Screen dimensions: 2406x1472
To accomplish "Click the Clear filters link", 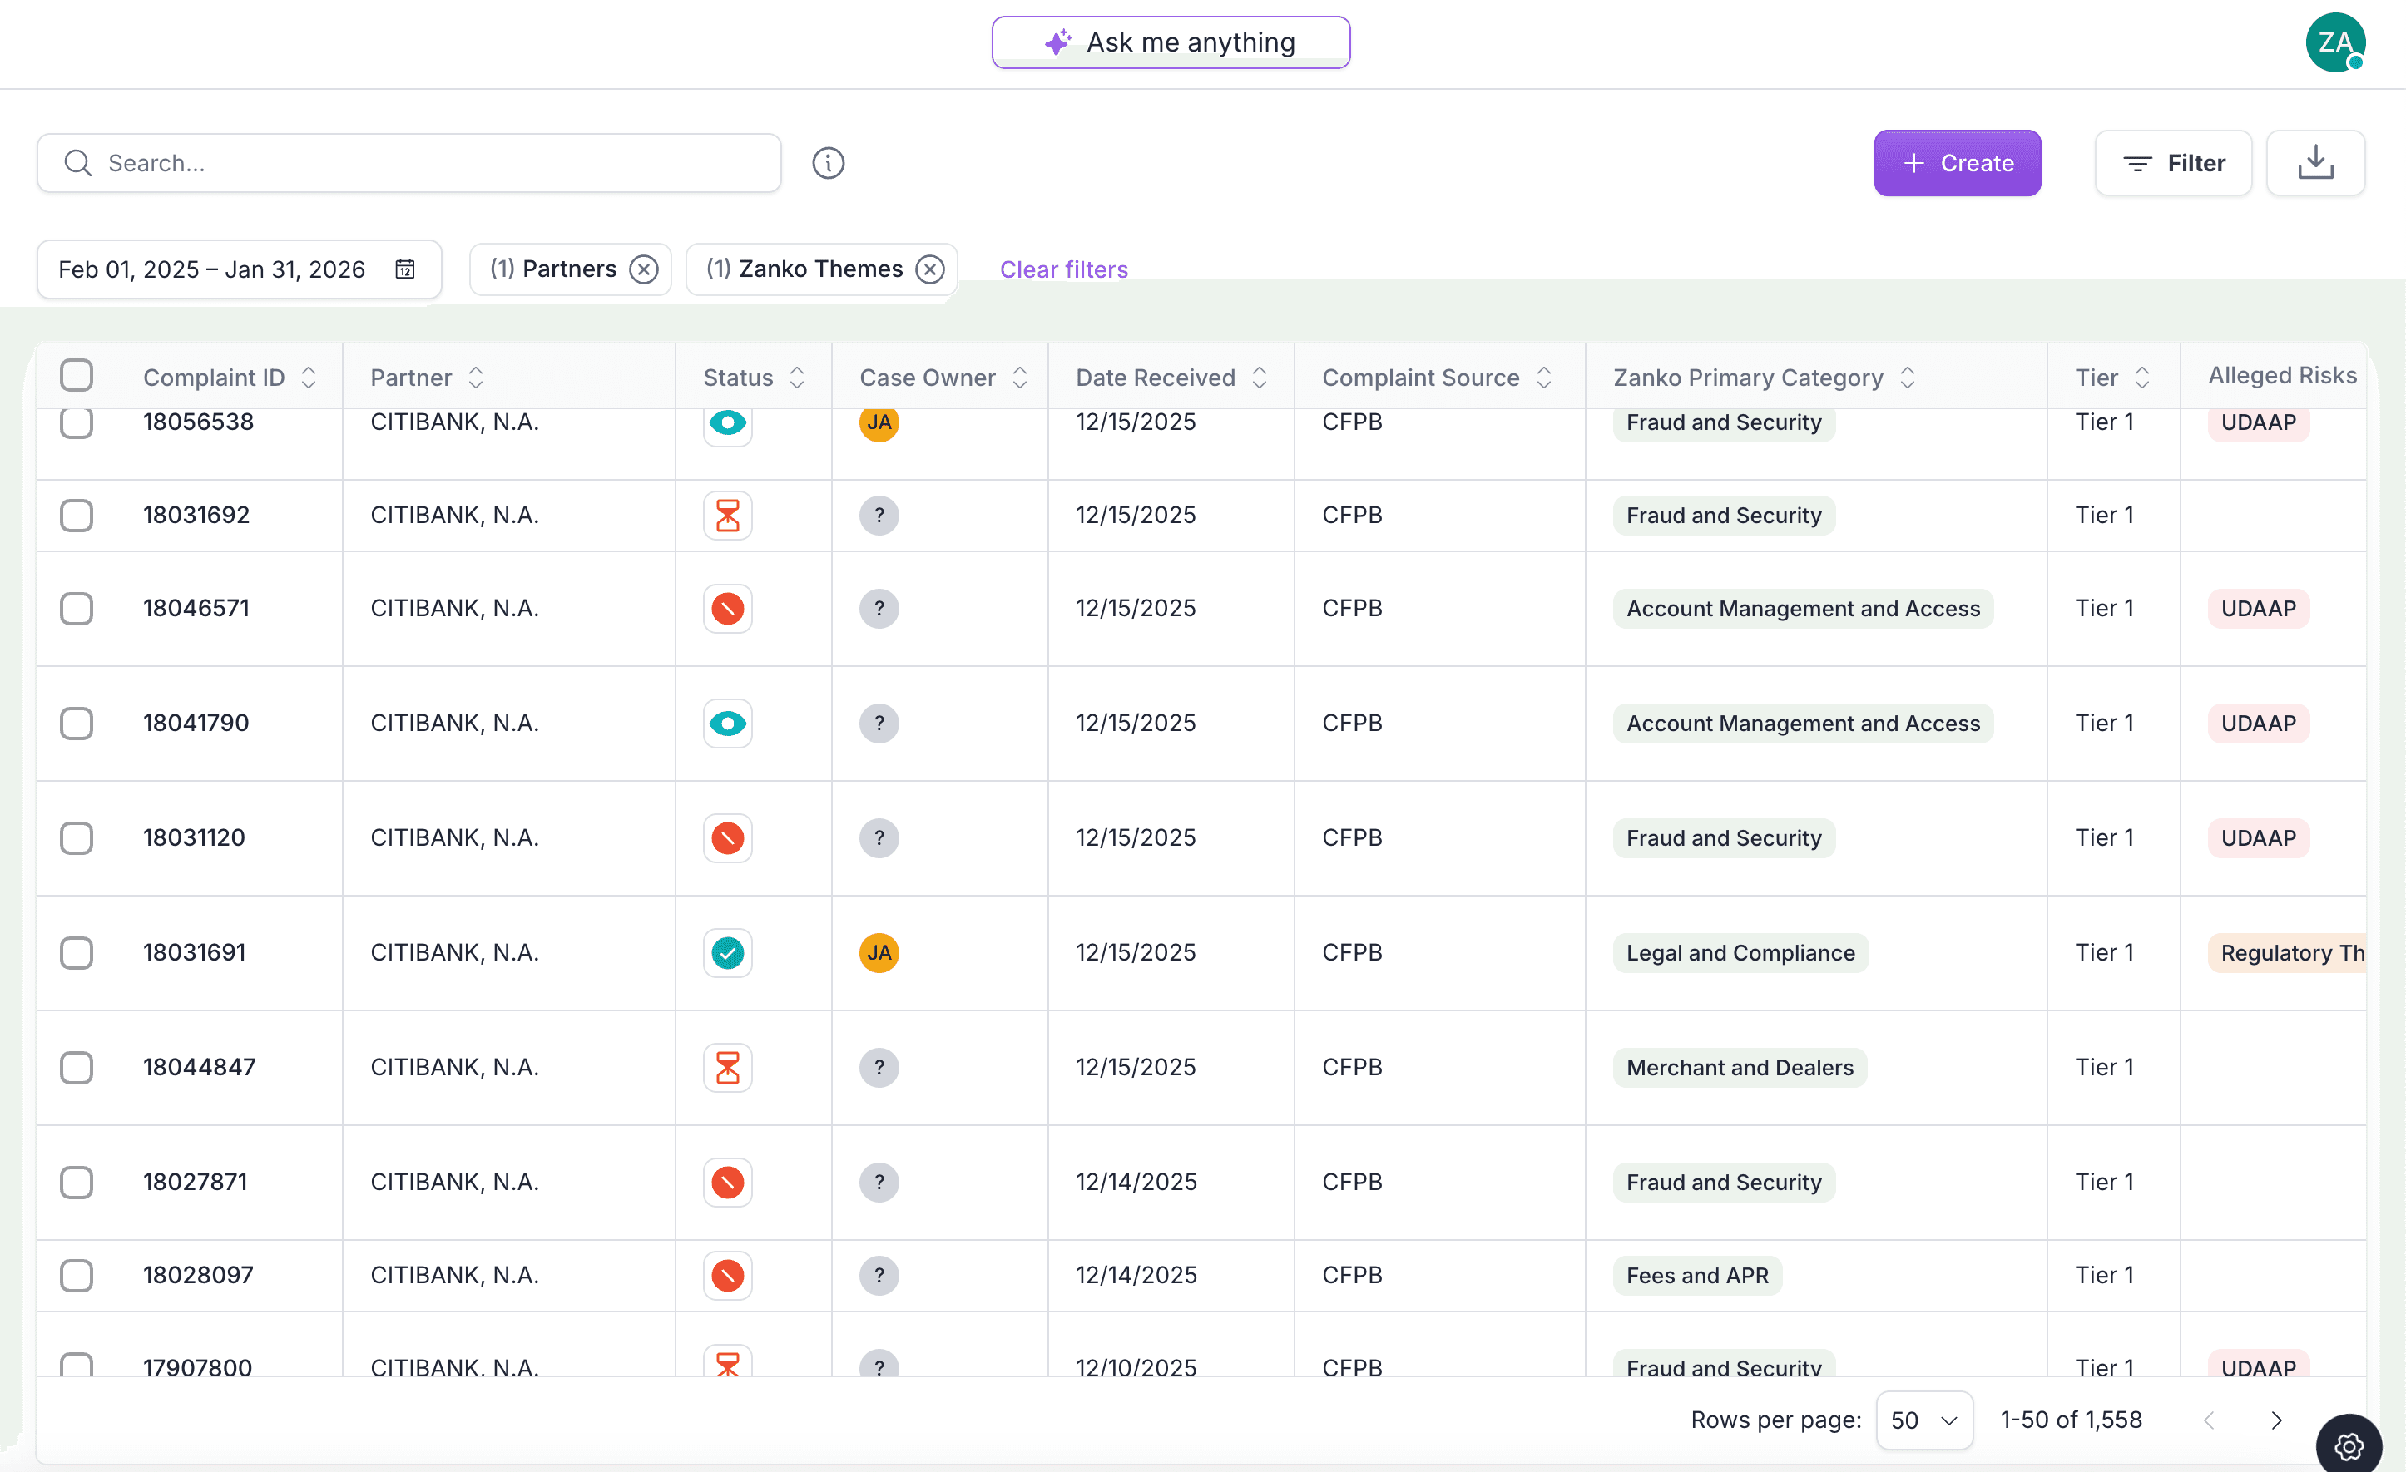I will click(x=1063, y=269).
